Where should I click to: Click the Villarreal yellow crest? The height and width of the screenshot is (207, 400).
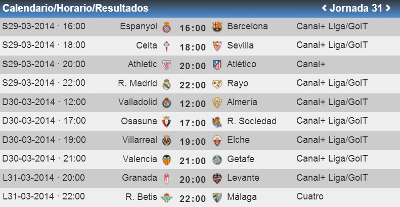(166, 140)
